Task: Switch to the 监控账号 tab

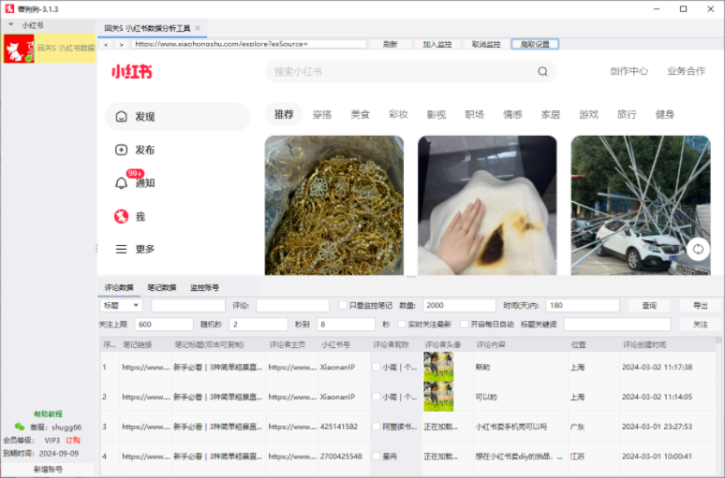Action: tap(204, 287)
